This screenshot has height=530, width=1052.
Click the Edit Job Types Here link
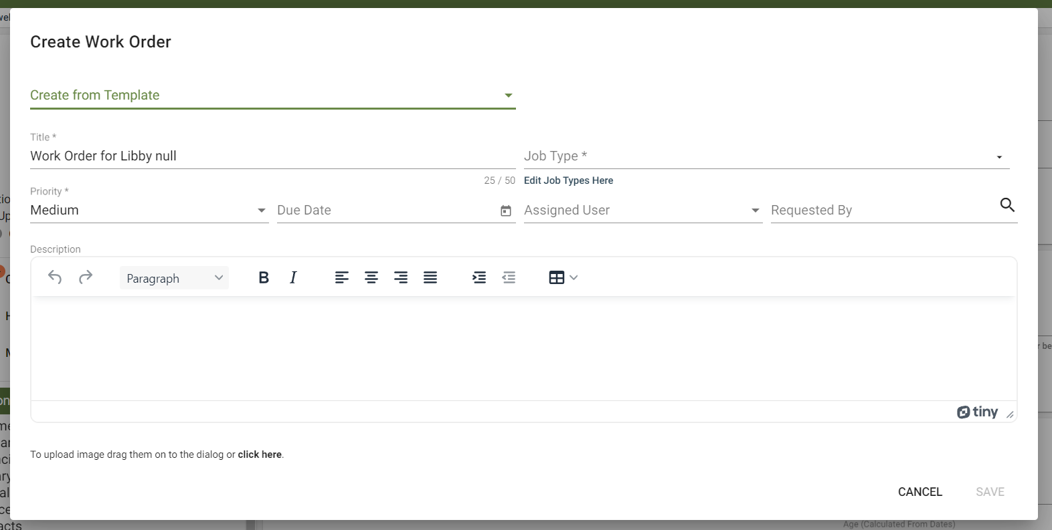(568, 180)
